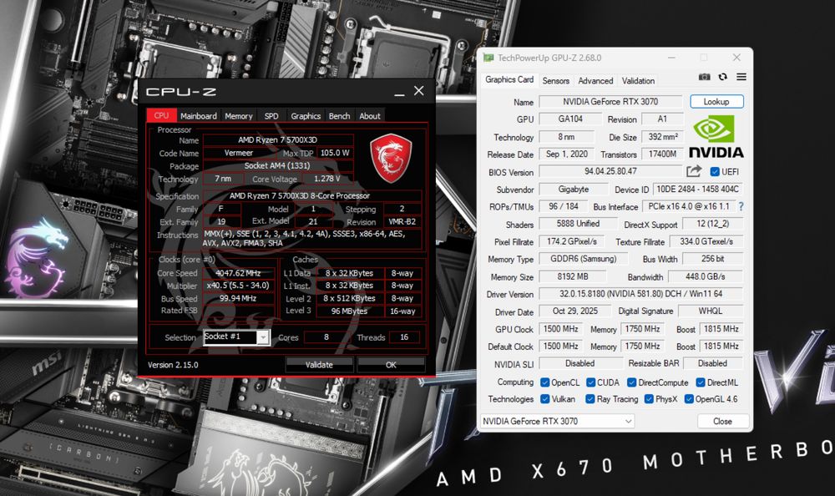Image resolution: width=835 pixels, height=496 pixels.
Task: Click the Resizable BAR value Disabled
Action: click(712, 362)
